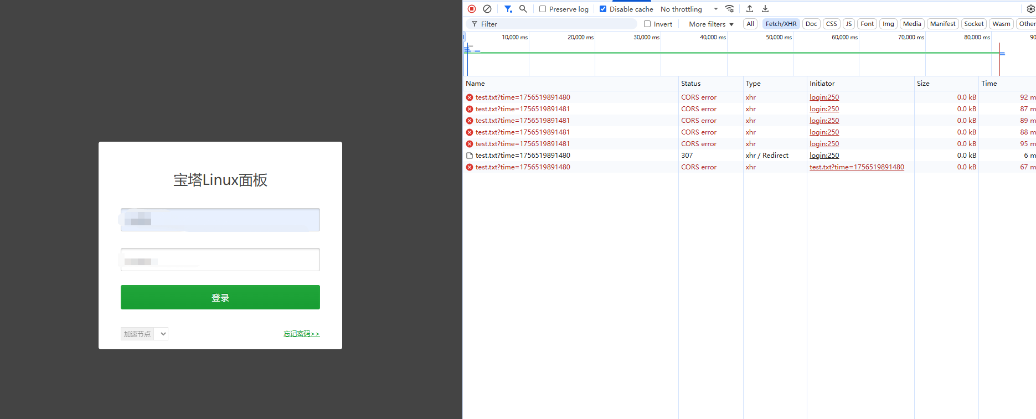Select the Media filter

click(912, 24)
